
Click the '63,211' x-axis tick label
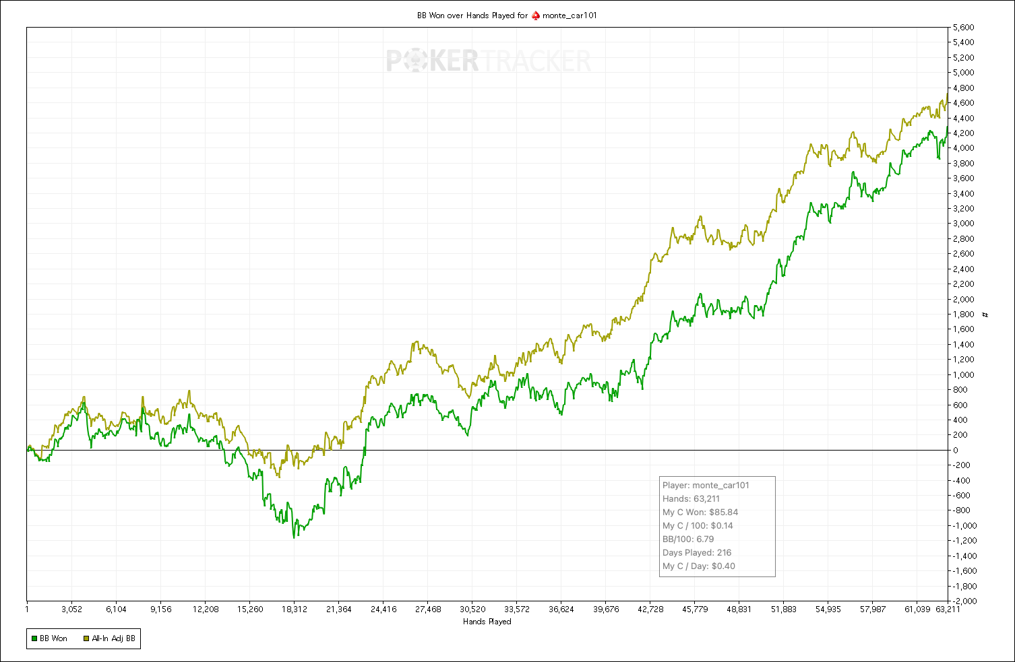pyautogui.click(x=948, y=609)
